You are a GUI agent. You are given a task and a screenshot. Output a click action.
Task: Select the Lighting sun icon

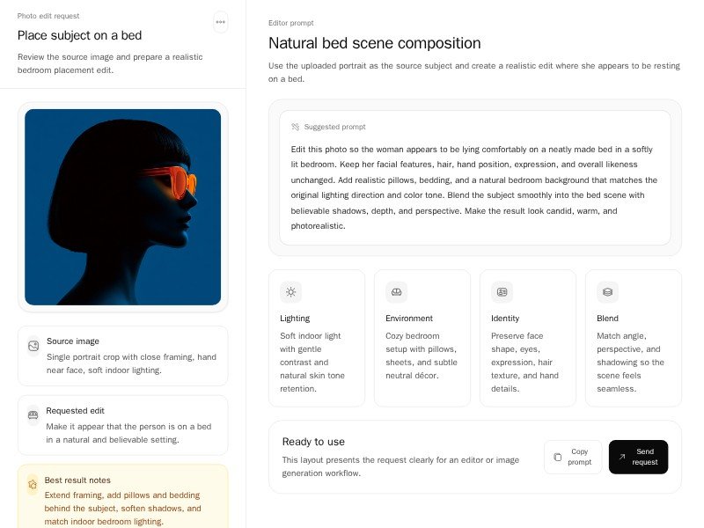tap(291, 291)
